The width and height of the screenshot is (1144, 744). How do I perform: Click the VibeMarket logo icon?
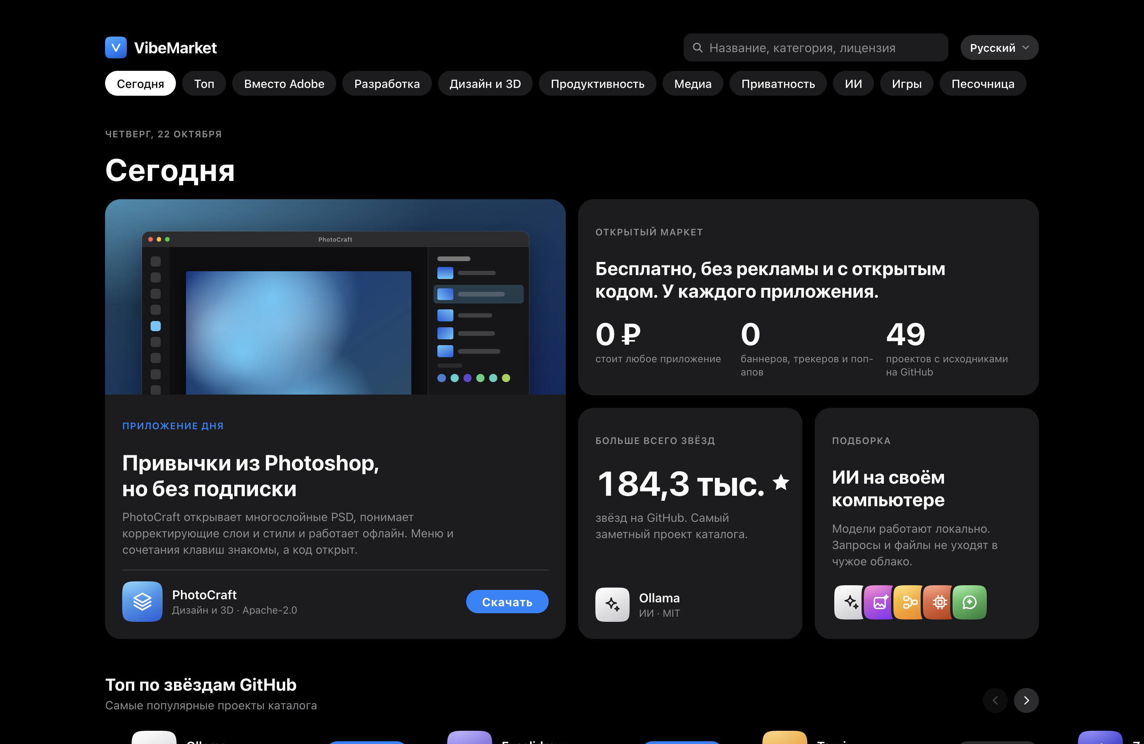click(x=116, y=47)
